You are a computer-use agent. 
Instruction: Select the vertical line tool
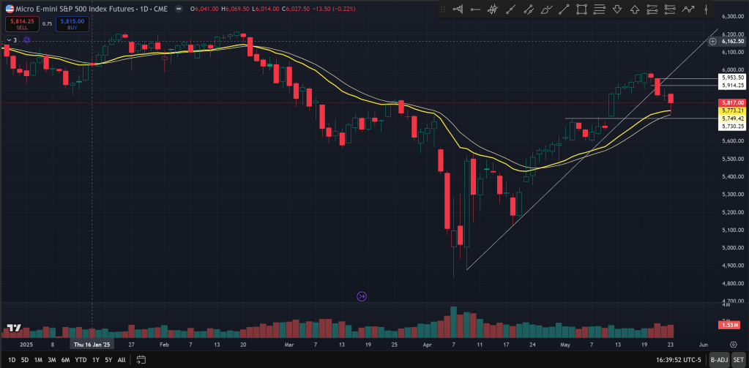(706, 10)
